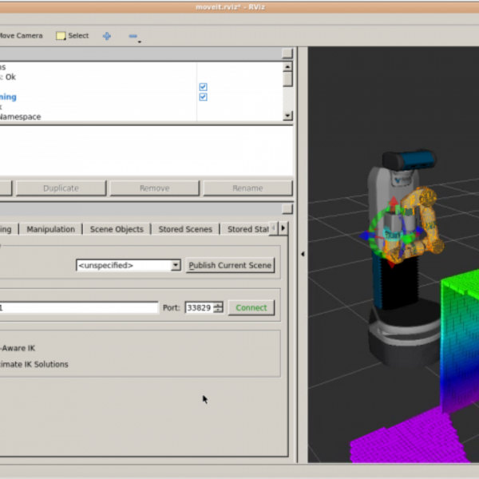479x479 pixels.
Task: Activate the Move Camera tool
Action: point(21,36)
